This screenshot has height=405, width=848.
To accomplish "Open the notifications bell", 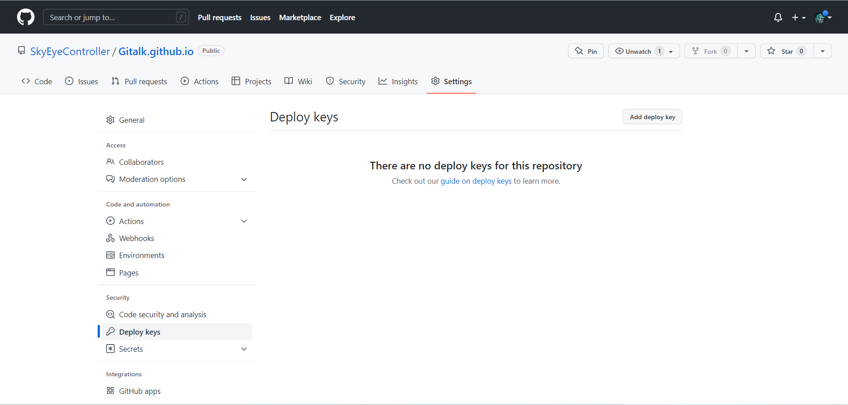I will (x=778, y=17).
